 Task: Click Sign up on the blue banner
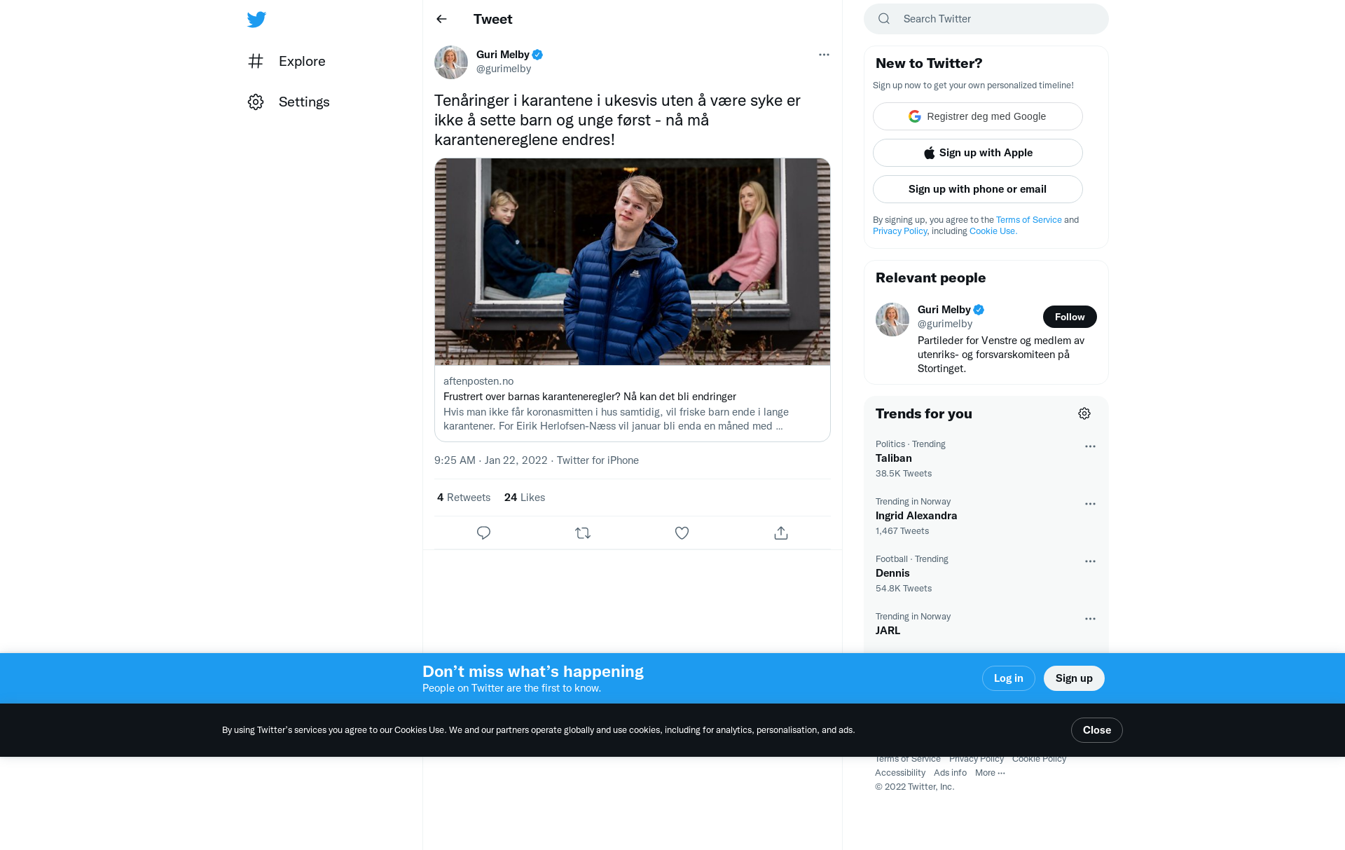point(1074,678)
